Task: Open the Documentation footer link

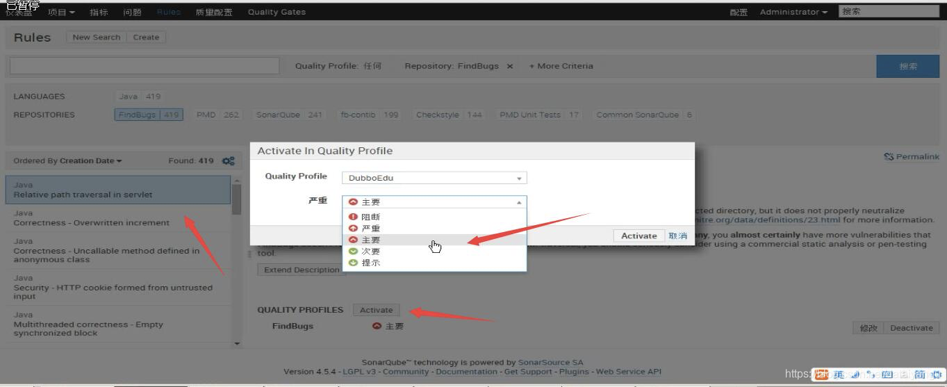Action: pos(466,372)
